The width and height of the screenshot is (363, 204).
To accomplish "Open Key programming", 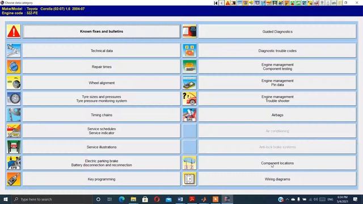I will click(x=102, y=179).
